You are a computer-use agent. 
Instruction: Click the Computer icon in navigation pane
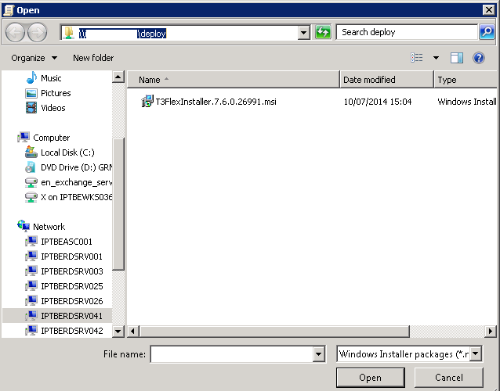(x=24, y=138)
